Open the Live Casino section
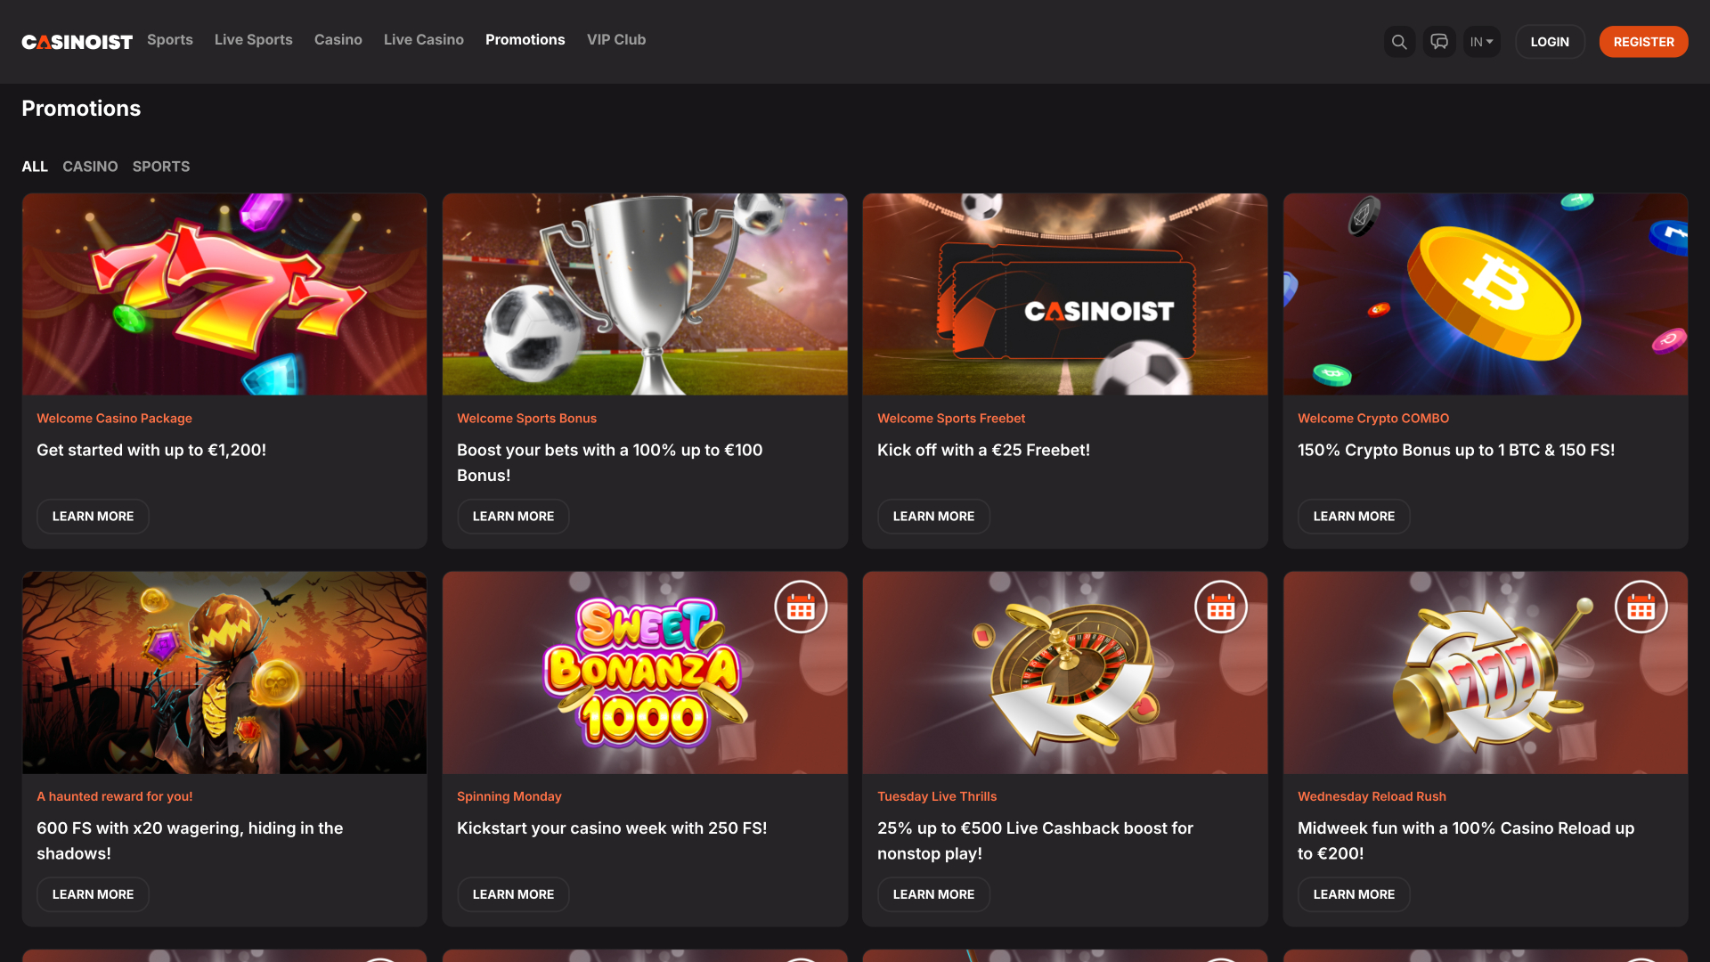 click(x=423, y=40)
